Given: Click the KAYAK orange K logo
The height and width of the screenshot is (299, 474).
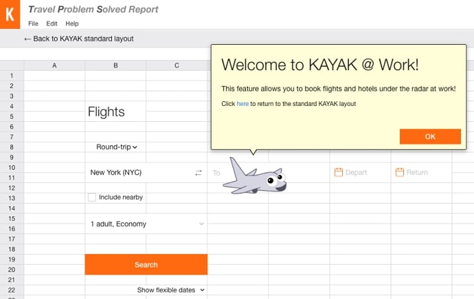Looking at the screenshot, I should coord(10,14).
